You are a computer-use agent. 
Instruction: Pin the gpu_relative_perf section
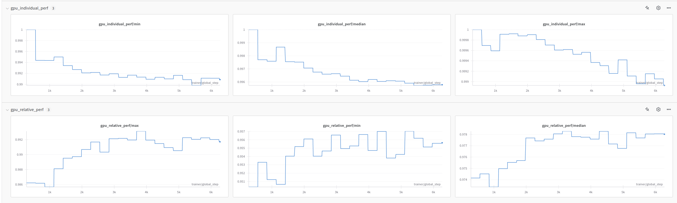coord(647,109)
